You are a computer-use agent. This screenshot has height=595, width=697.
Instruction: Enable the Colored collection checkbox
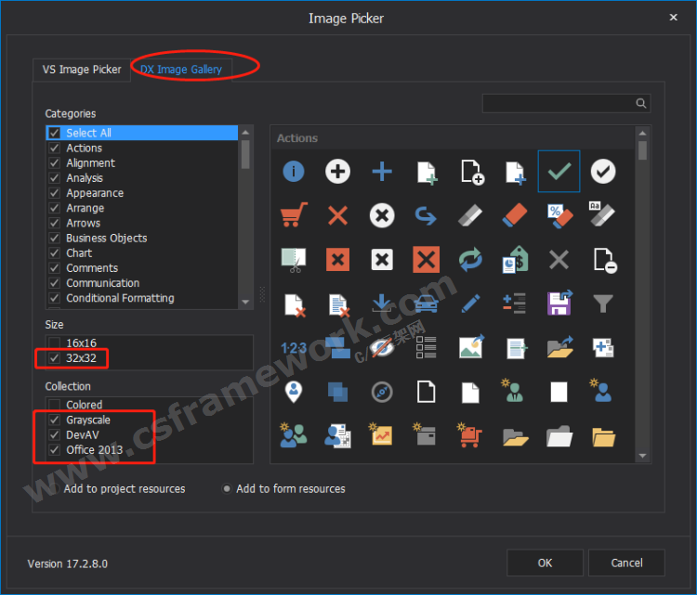(x=55, y=406)
